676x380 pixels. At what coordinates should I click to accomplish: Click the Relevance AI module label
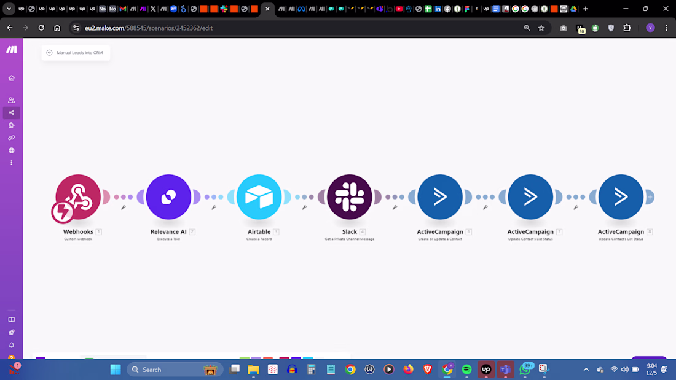168,232
